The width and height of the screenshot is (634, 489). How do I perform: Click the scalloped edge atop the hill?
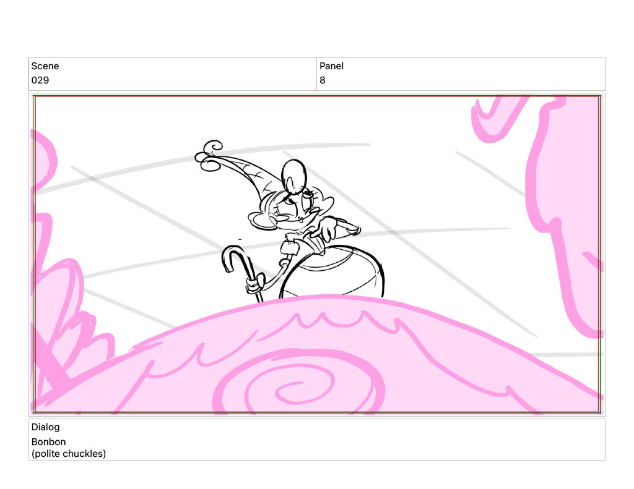click(322, 318)
